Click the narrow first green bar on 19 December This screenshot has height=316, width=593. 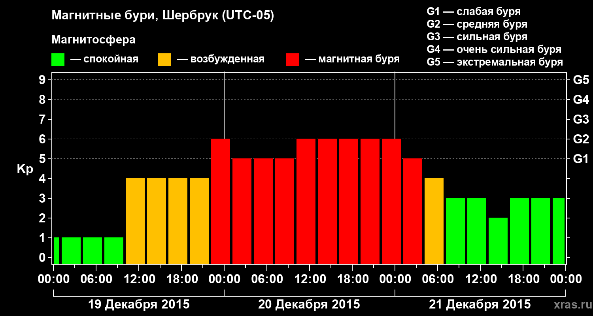tap(57, 251)
